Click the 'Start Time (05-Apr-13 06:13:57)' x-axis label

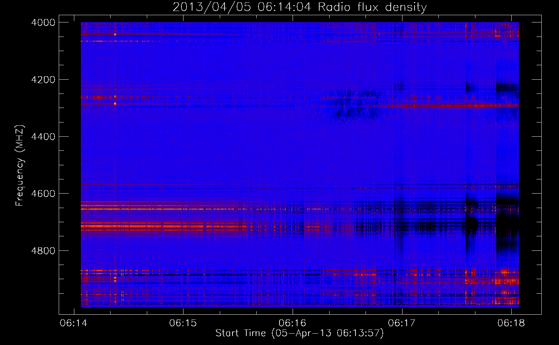click(300, 333)
